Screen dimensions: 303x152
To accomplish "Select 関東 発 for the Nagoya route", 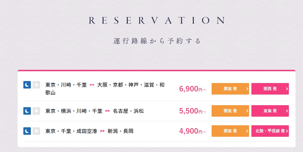I will pos(230,111).
